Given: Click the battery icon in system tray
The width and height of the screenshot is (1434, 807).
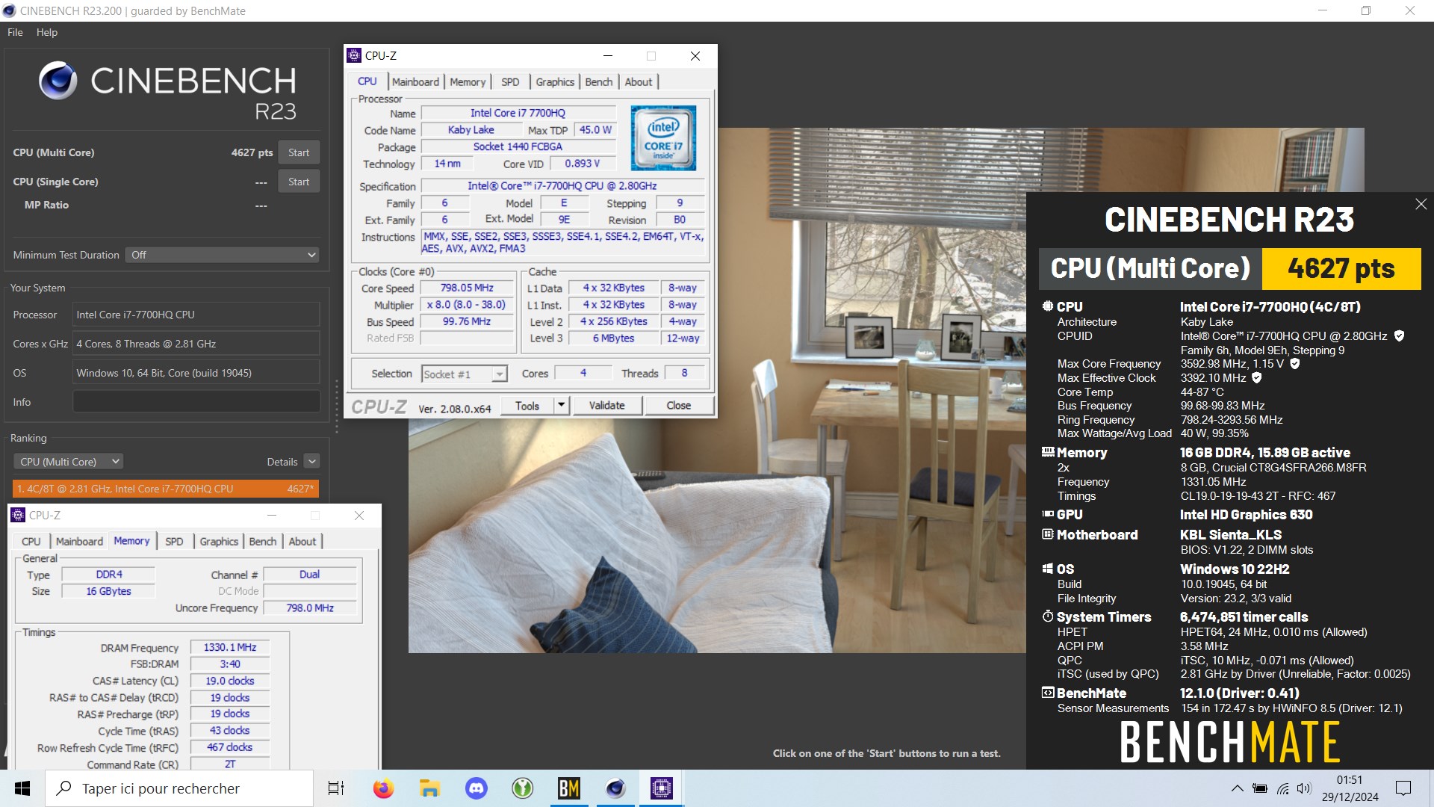Looking at the screenshot, I should coord(1260,788).
